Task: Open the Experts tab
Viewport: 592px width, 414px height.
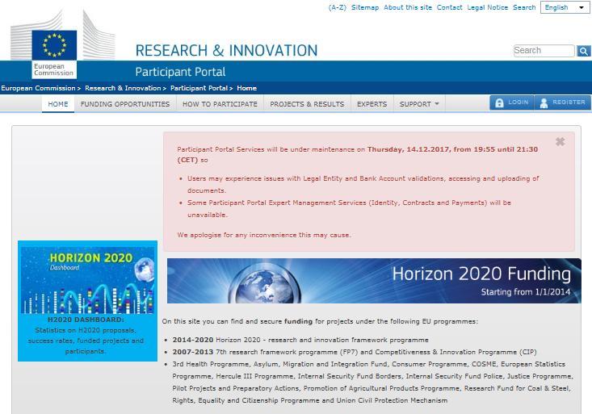Action: tap(372, 104)
